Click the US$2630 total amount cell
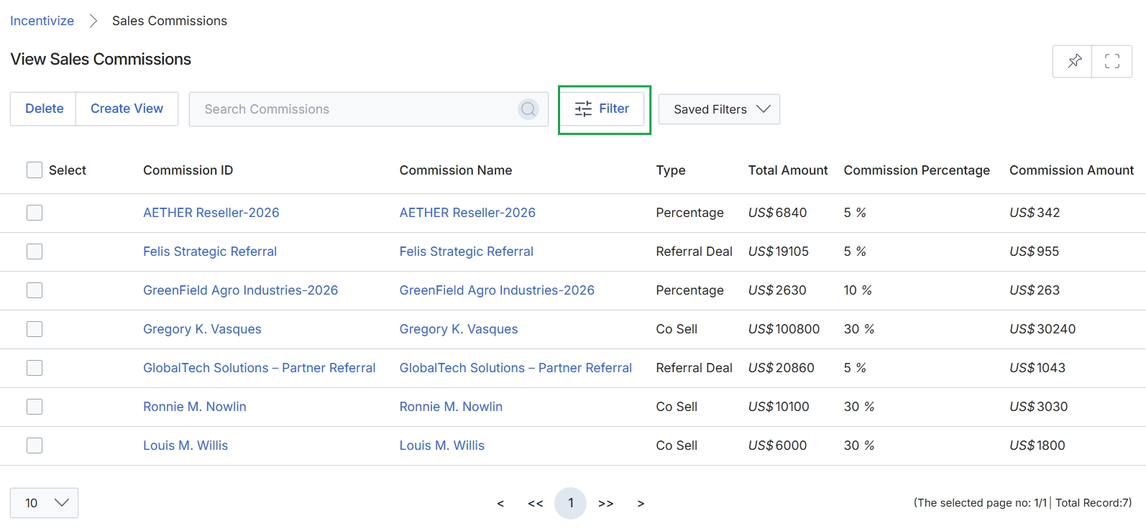Viewport: 1146px width, 531px height. coord(777,290)
